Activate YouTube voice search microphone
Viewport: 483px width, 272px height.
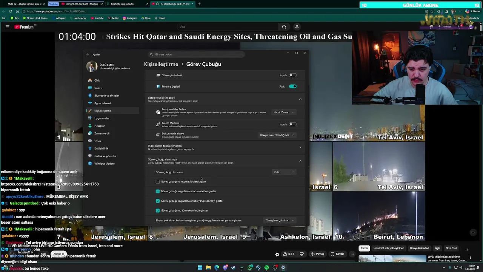coord(297,27)
